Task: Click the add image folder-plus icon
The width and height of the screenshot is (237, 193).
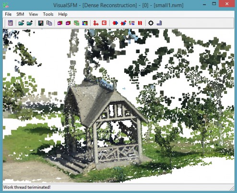Action: pos(30,23)
